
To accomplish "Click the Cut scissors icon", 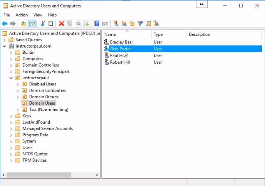I will [43, 24].
